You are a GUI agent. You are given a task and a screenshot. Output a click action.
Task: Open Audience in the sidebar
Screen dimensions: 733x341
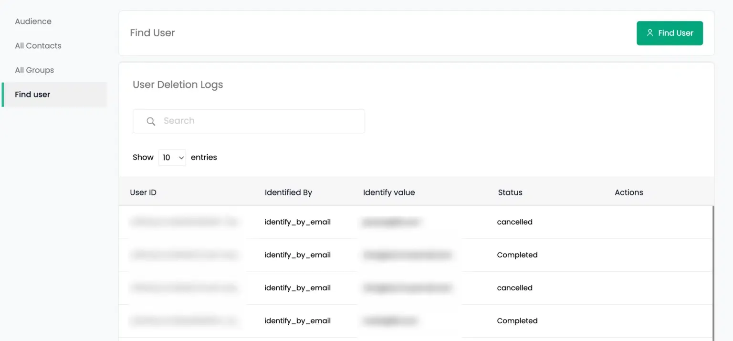pyautogui.click(x=33, y=21)
